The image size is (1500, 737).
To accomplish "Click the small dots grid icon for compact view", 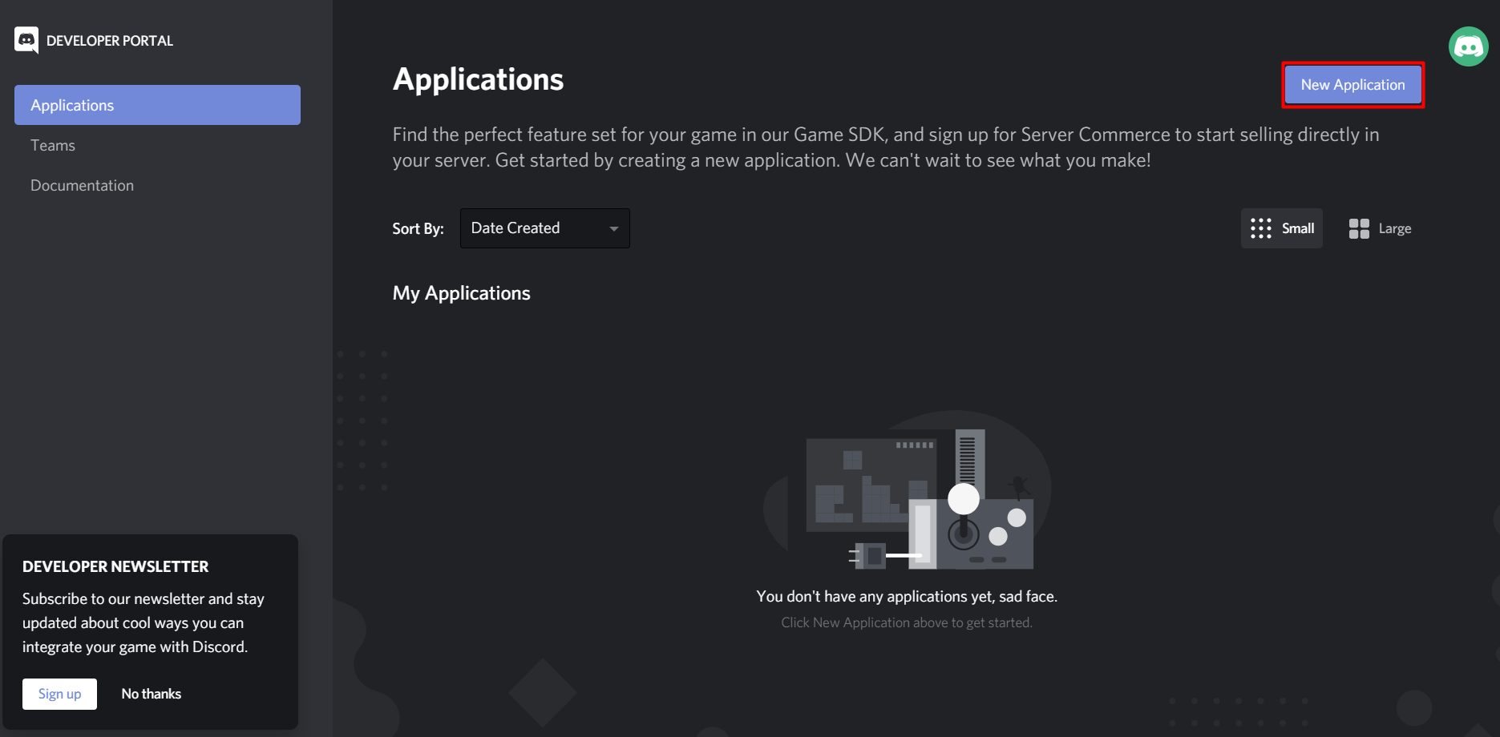I will pos(1260,228).
